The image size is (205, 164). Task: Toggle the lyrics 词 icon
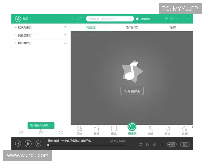point(148,145)
